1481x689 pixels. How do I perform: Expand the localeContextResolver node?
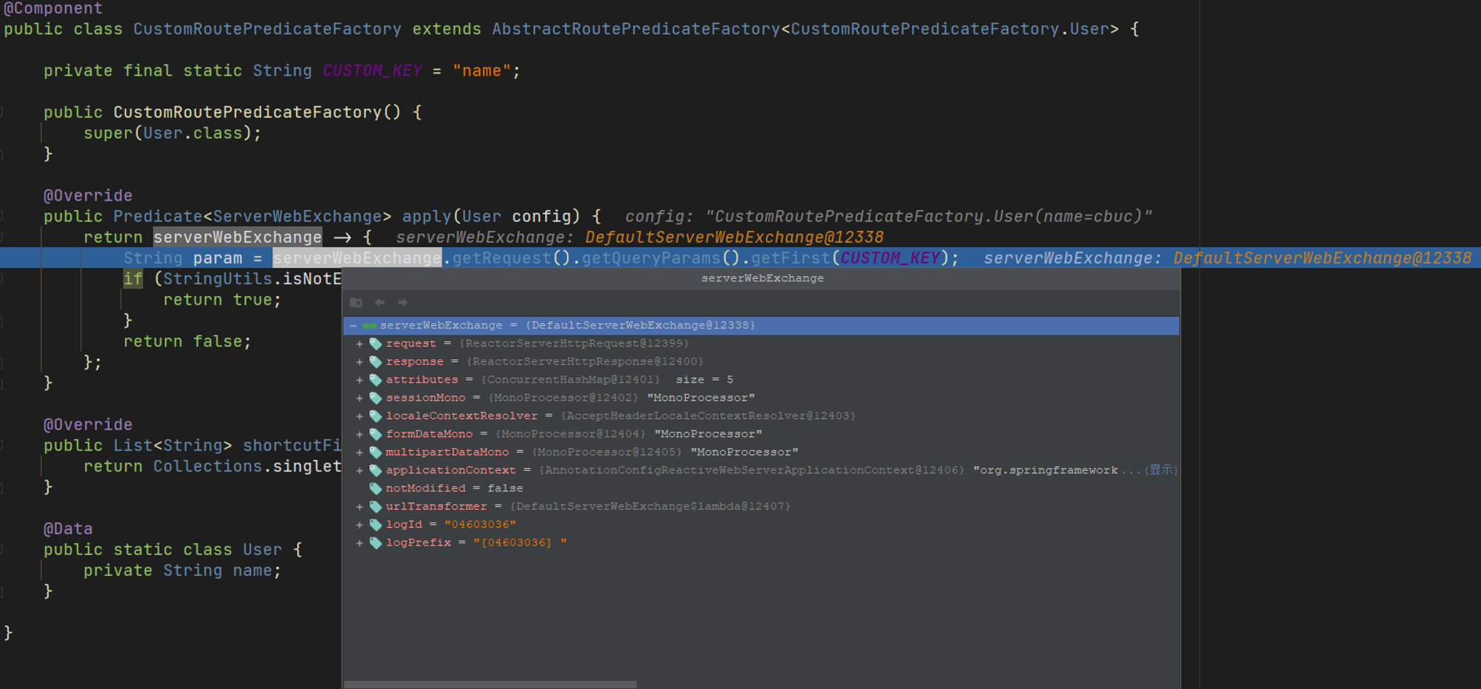click(359, 417)
